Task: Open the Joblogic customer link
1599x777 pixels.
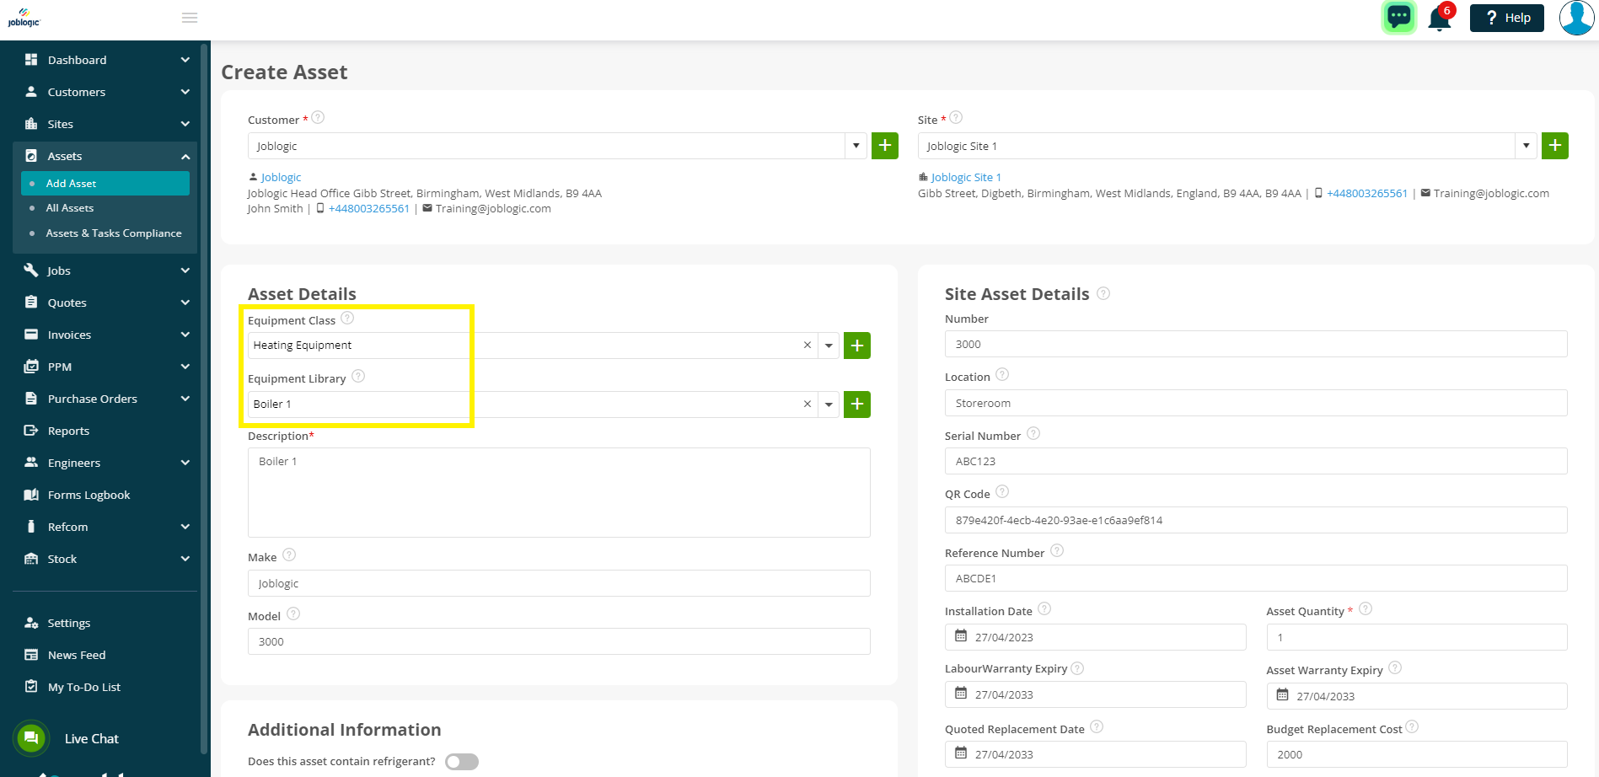Action: click(281, 177)
